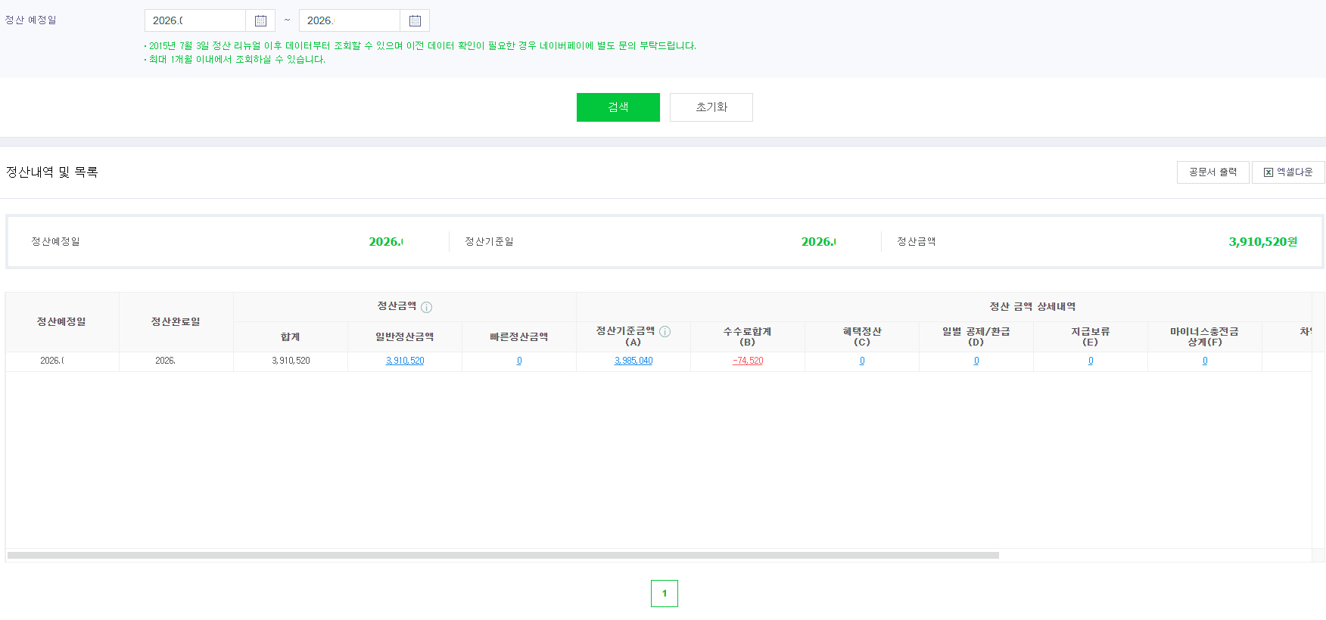This screenshot has width=1326, height=620.
Task: Click the 정산 금액 상세내역 header
Action: tap(1032, 307)
